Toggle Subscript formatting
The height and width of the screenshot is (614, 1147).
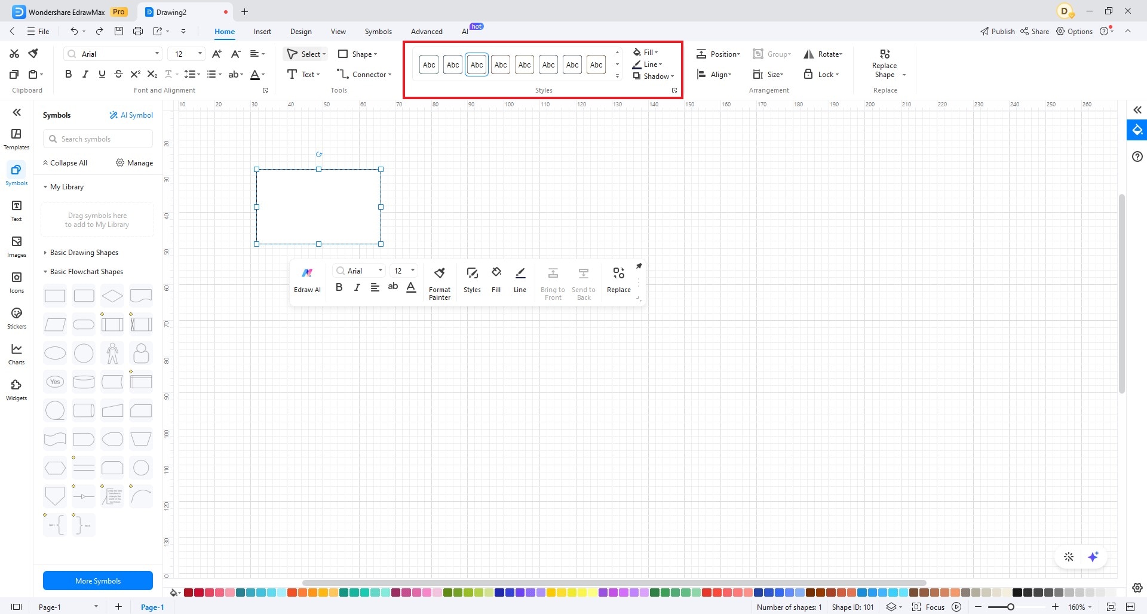(x=152, y=74)
